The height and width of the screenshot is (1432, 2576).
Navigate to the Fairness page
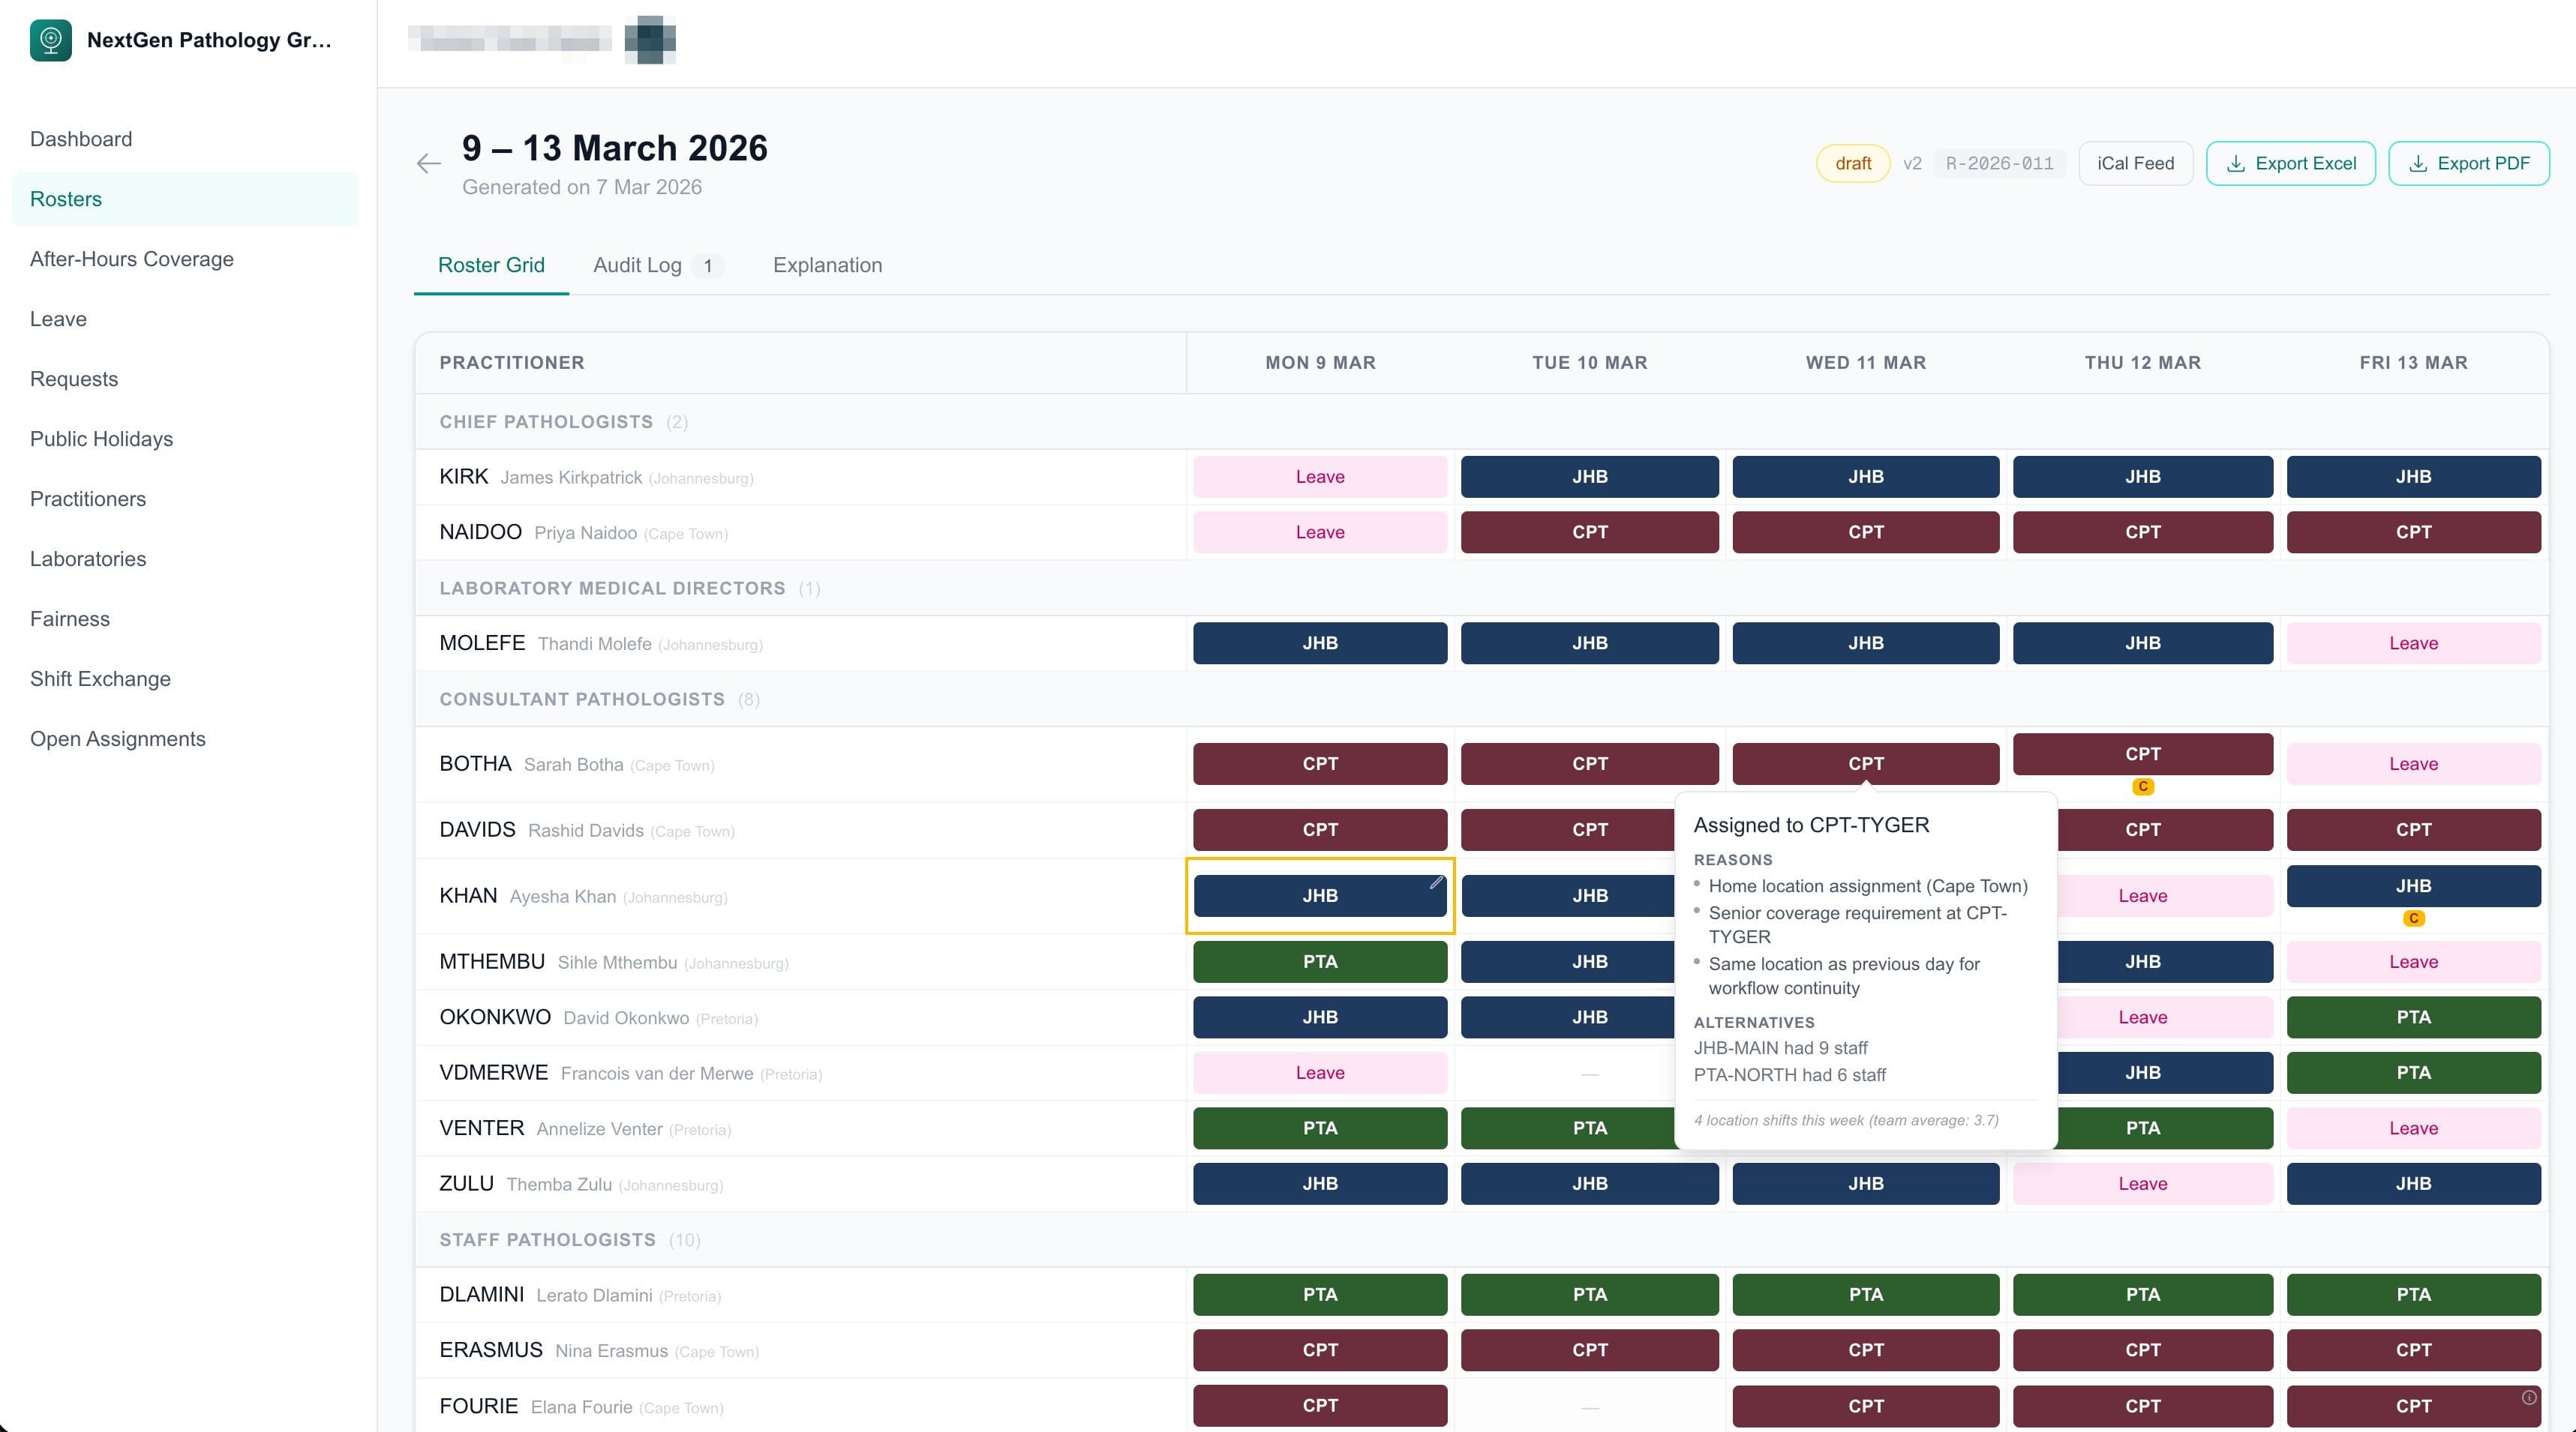click(70, 619)
